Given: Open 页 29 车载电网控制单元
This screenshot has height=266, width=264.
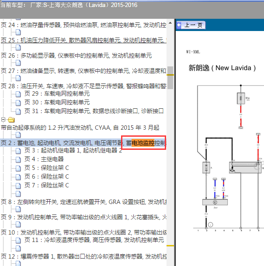Looking at the screenshot, I should click(x=57, y=93).
